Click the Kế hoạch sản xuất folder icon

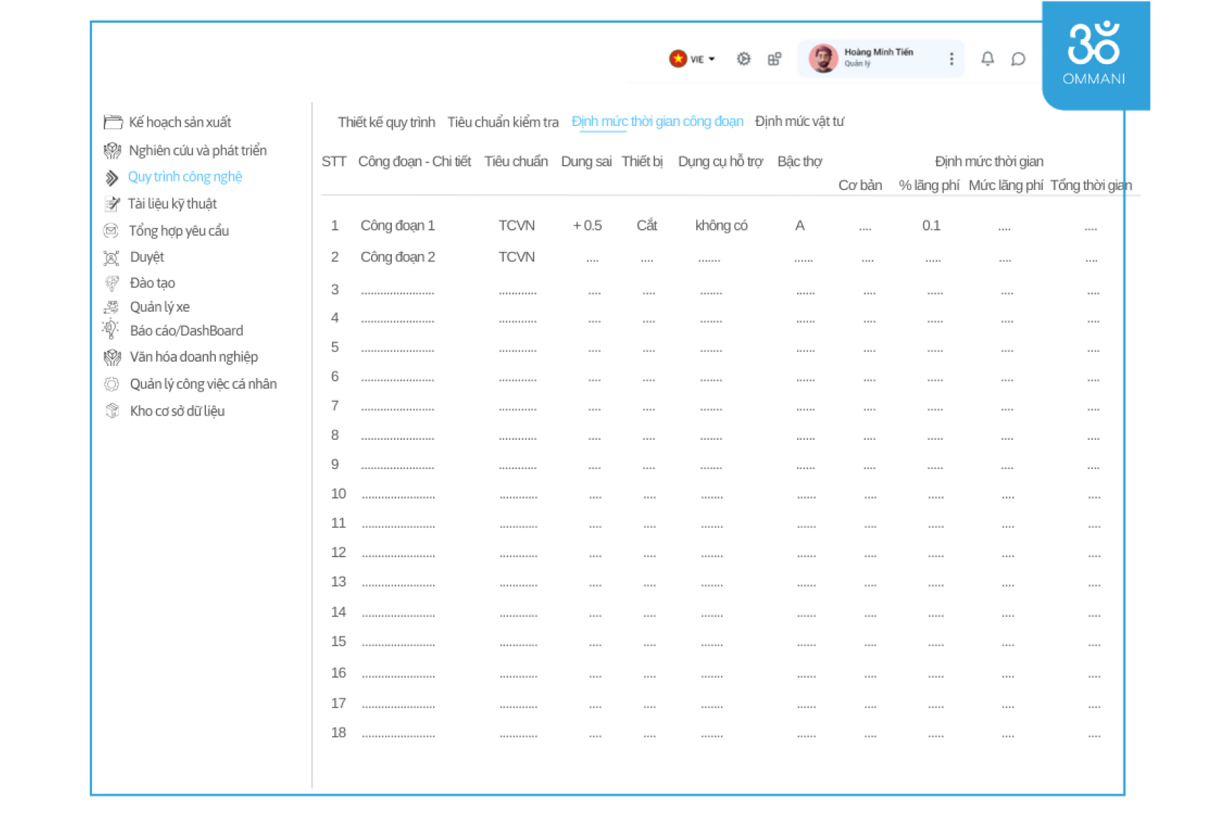tap(113, 122)
